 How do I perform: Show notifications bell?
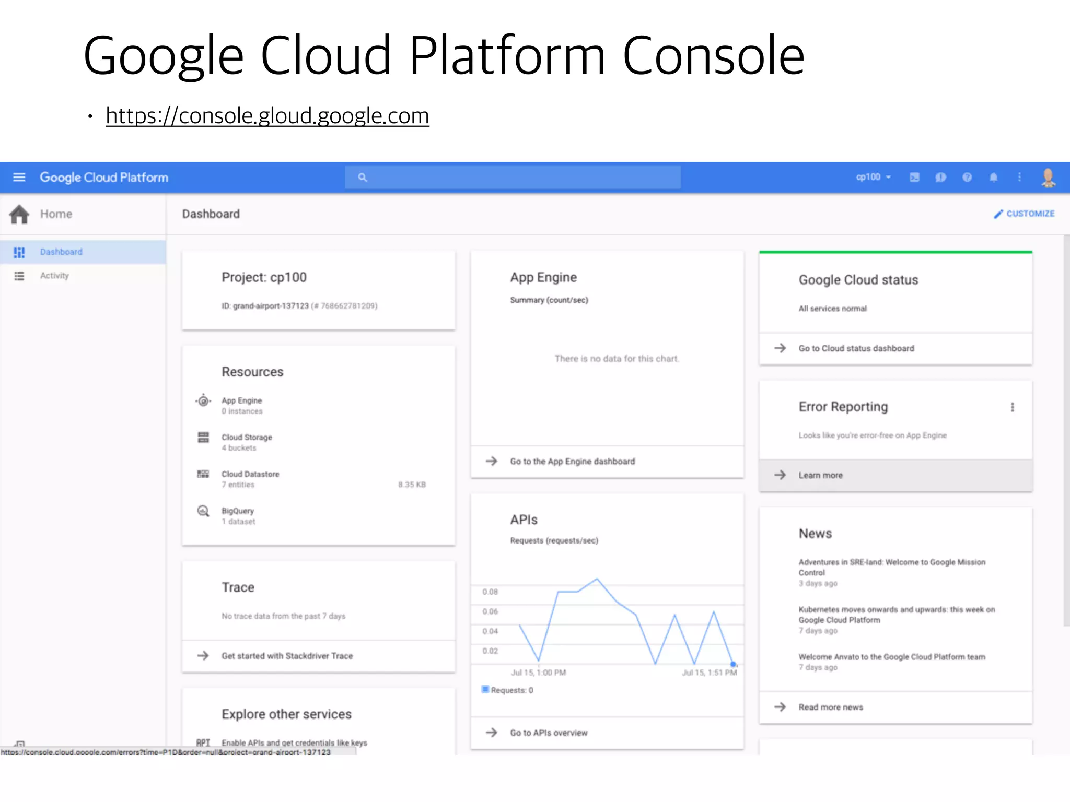point(993,177)
